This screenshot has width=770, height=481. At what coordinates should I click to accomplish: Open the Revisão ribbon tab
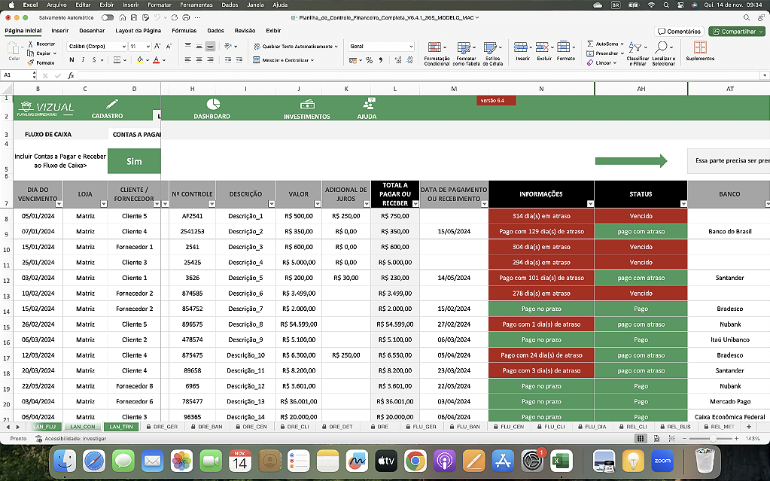(245, 30)
